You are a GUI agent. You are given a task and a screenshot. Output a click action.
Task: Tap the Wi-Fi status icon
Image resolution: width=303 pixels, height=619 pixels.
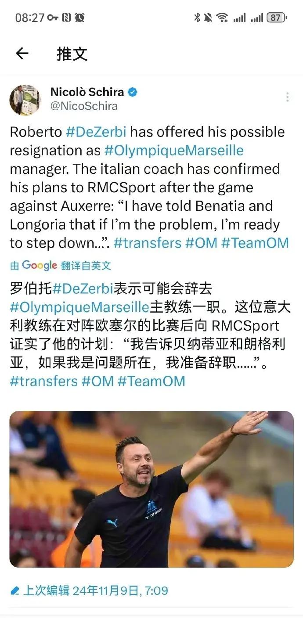222,18
